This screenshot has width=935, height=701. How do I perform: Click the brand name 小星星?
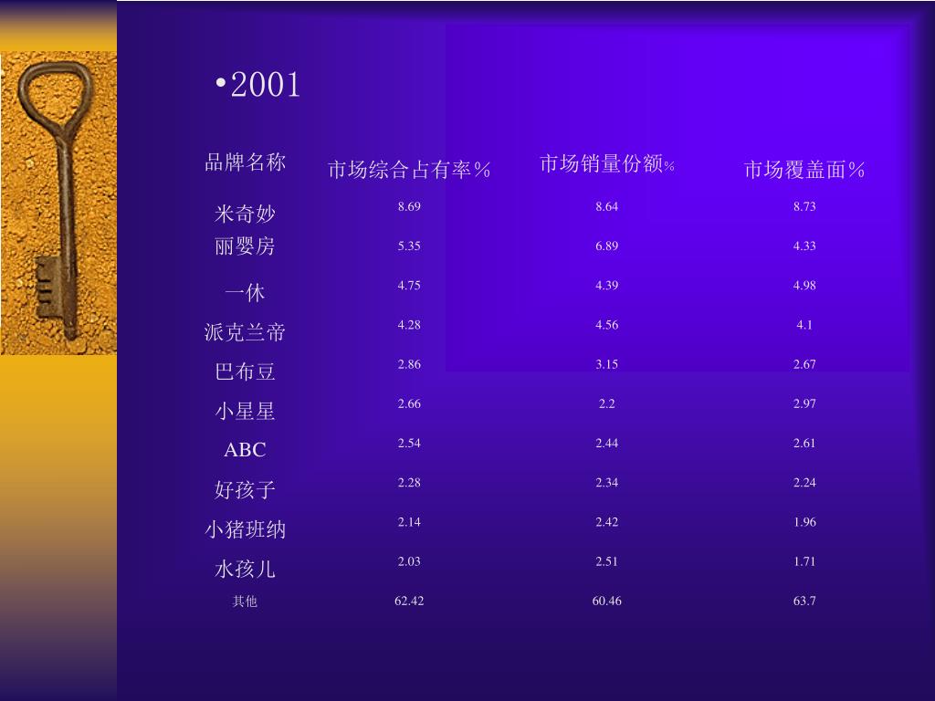[x=245, y=411]
